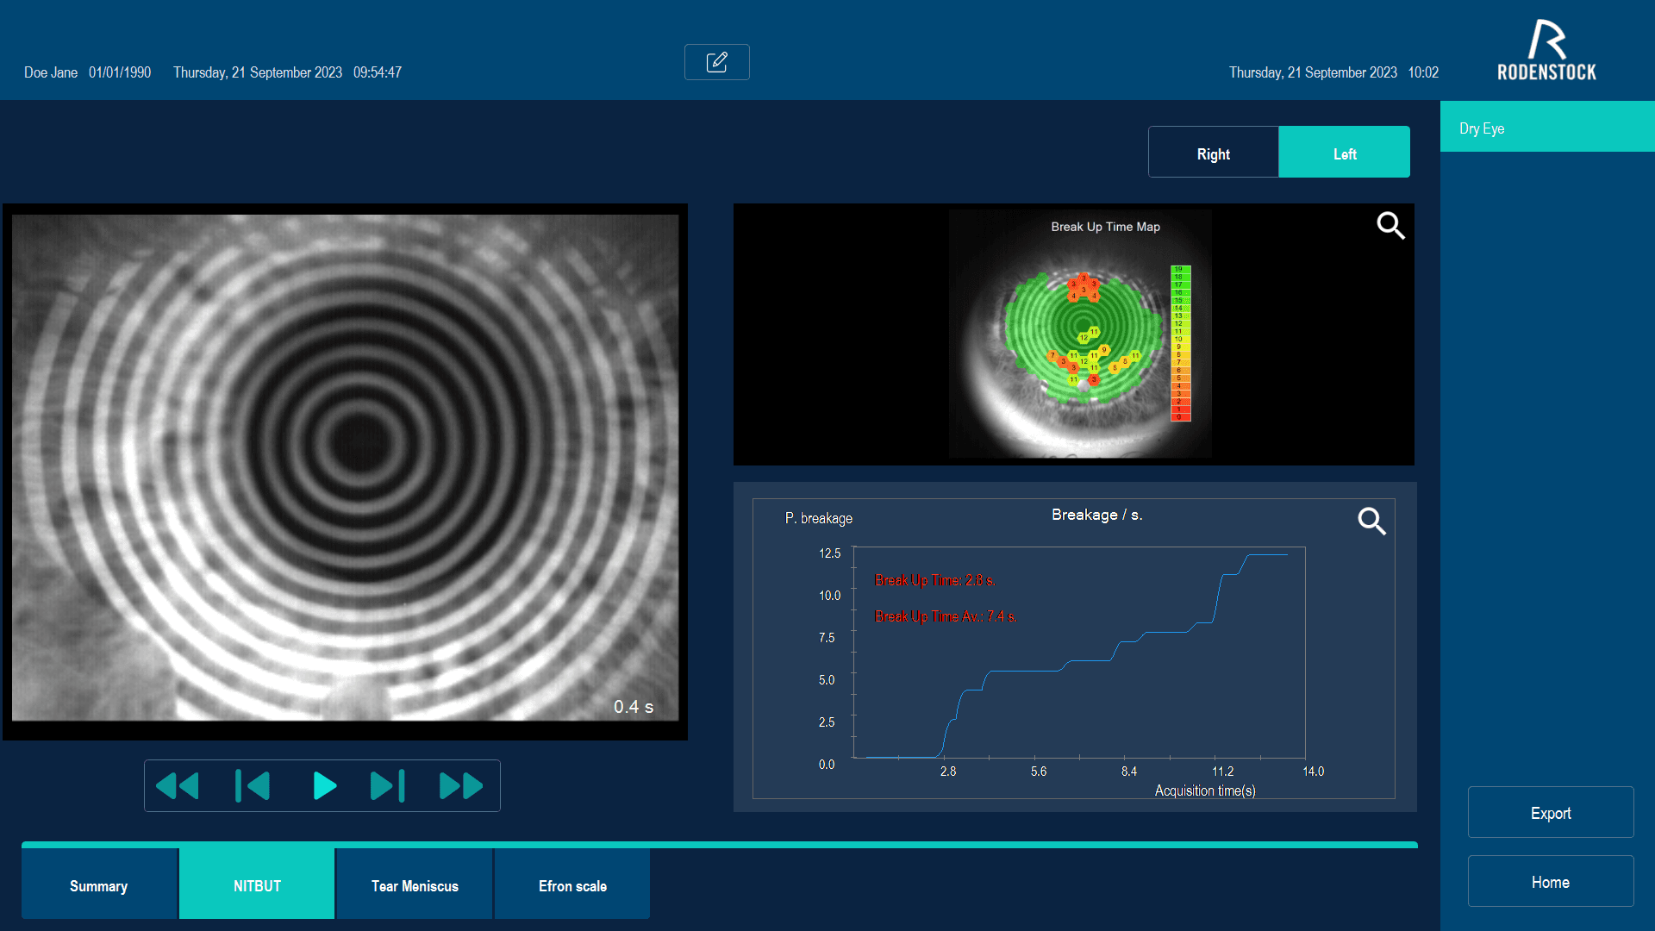The height and width of the screenshot is (931, 1655).
Task: Click the break-up time color scale
Action: (x=1180, y=343)
